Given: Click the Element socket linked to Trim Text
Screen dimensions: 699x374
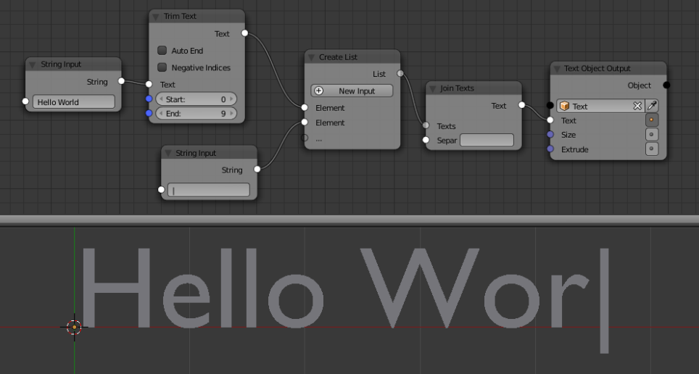Looking at the screenshot, I should point(305,107).
